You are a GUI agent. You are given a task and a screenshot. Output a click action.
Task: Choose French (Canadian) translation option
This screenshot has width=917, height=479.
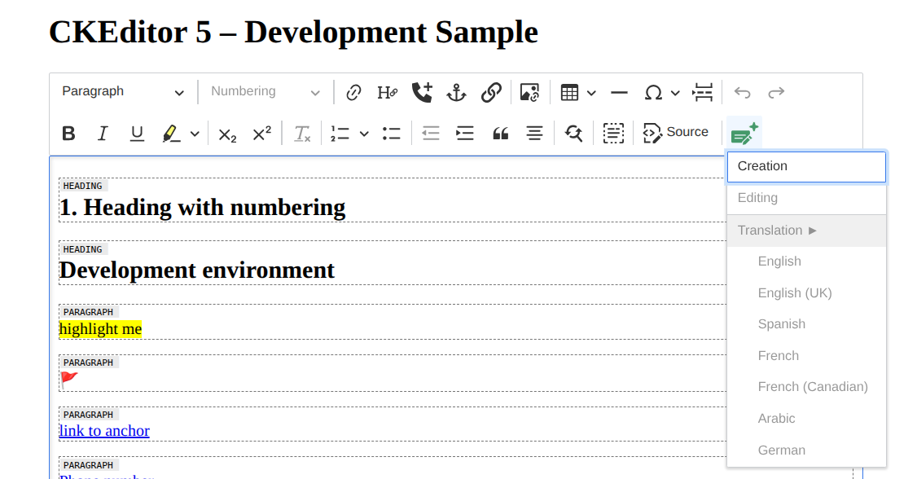click(812, 387)
